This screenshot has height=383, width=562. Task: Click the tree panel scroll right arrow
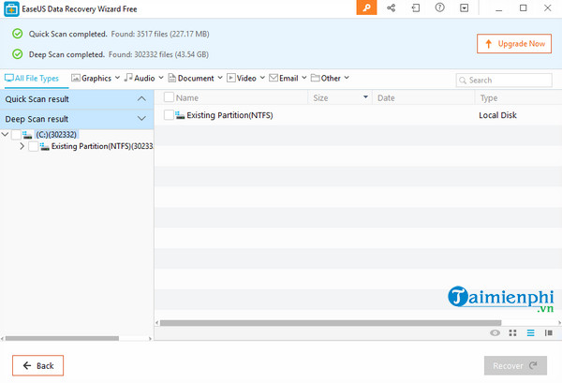pyautogui.click(x=150, y=338)
